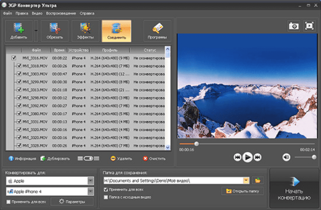Click the Начать конвертацию button
Image resolution: width=321 pixels, height=210 pixels.
295,188
